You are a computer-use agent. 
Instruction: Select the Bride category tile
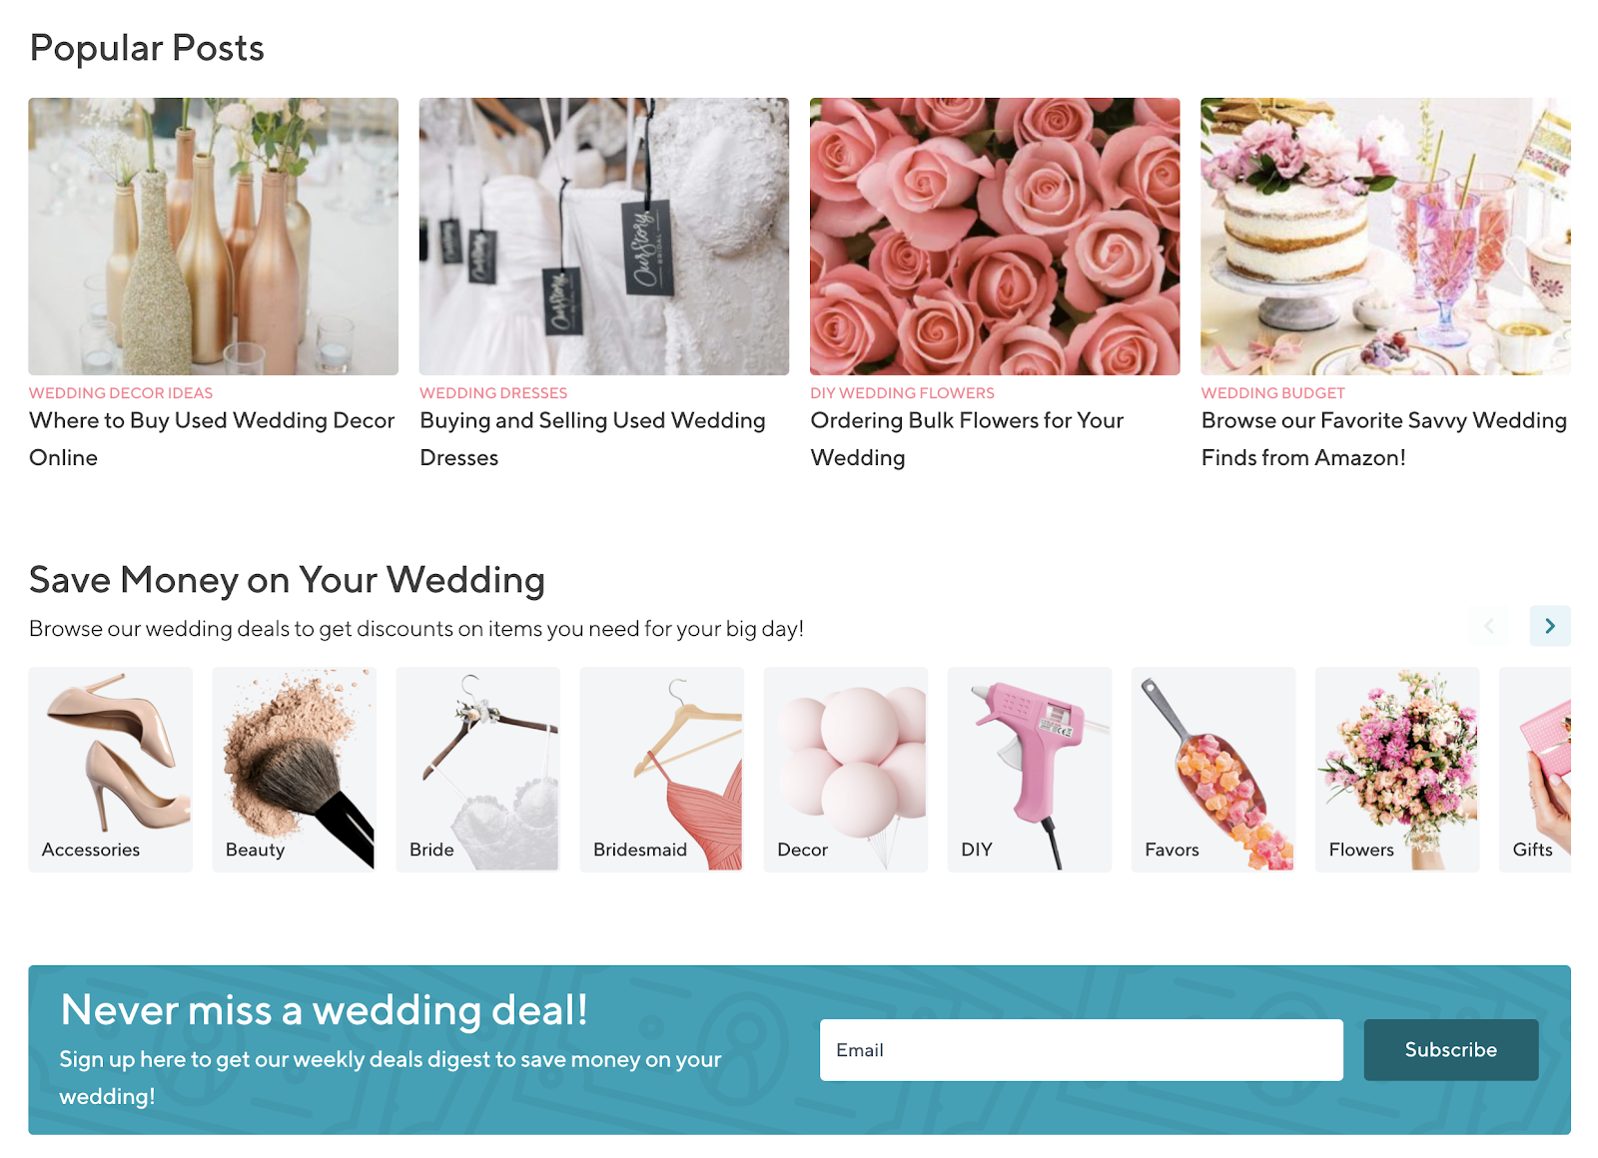pos(478,770)
